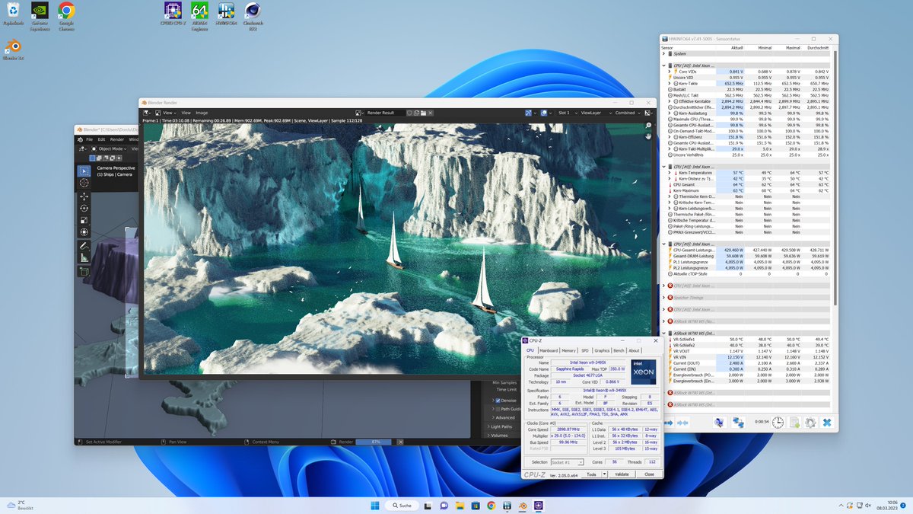Screen dimensions: 913x514
Task: Open the CPUID CPU-Z desktop shortcut
Action: [173, 15]
